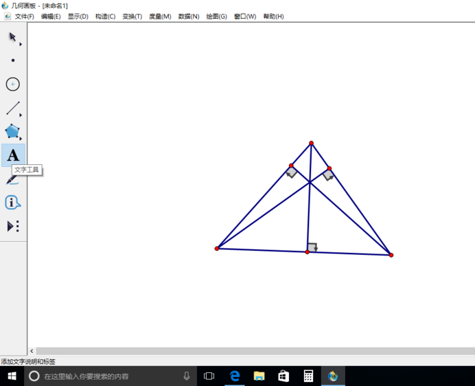Select the Polygon tool
Image resolution: width=475 pixels, height=386 pixels.
(12, 131)
